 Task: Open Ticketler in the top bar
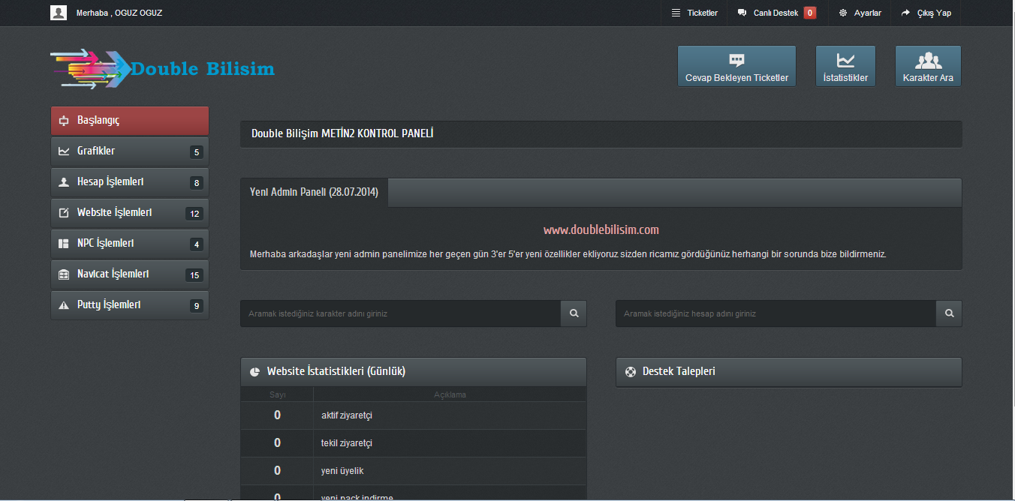[694, 13]
